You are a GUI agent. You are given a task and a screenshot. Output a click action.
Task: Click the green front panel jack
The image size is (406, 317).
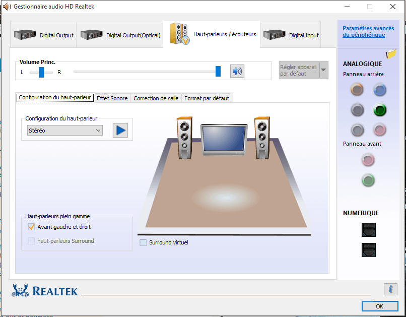(x=368, y=180)
